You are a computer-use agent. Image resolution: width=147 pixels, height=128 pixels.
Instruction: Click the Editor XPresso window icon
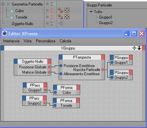tap(5, 33)
